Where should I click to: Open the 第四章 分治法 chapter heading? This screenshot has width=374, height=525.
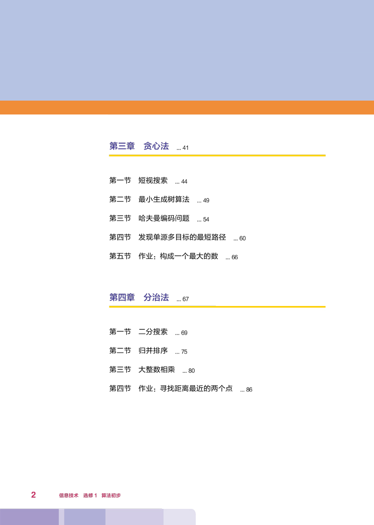pyautogui.click(x=139, y=298)
